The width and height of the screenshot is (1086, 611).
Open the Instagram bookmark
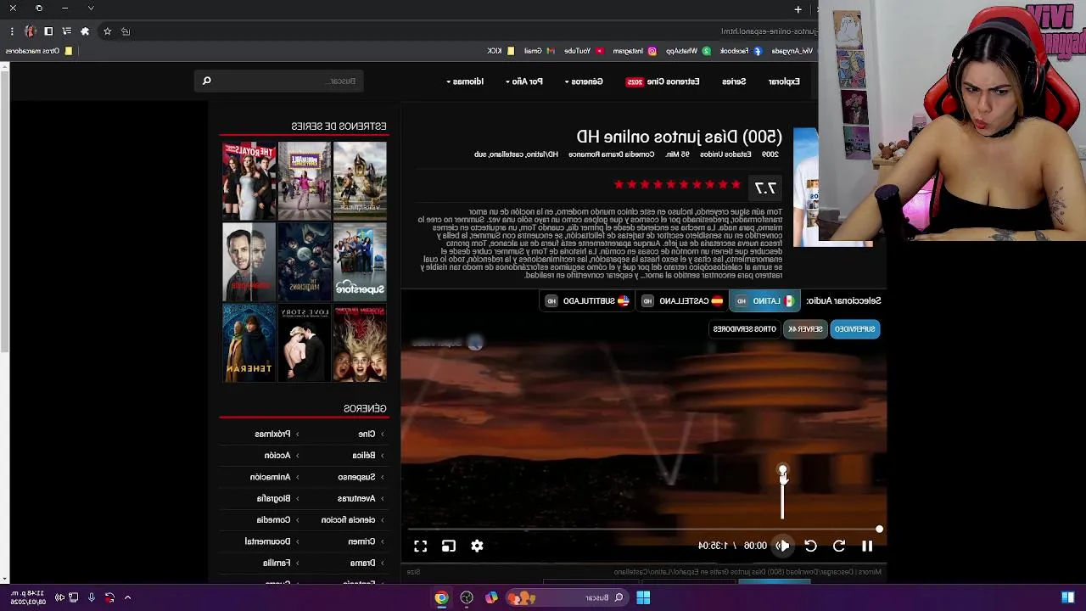click(634, 51)
